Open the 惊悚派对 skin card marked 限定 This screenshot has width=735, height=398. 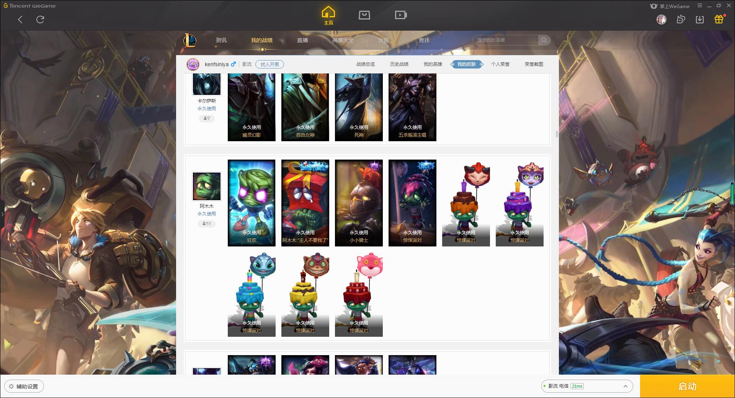click(x=412, y=203)
